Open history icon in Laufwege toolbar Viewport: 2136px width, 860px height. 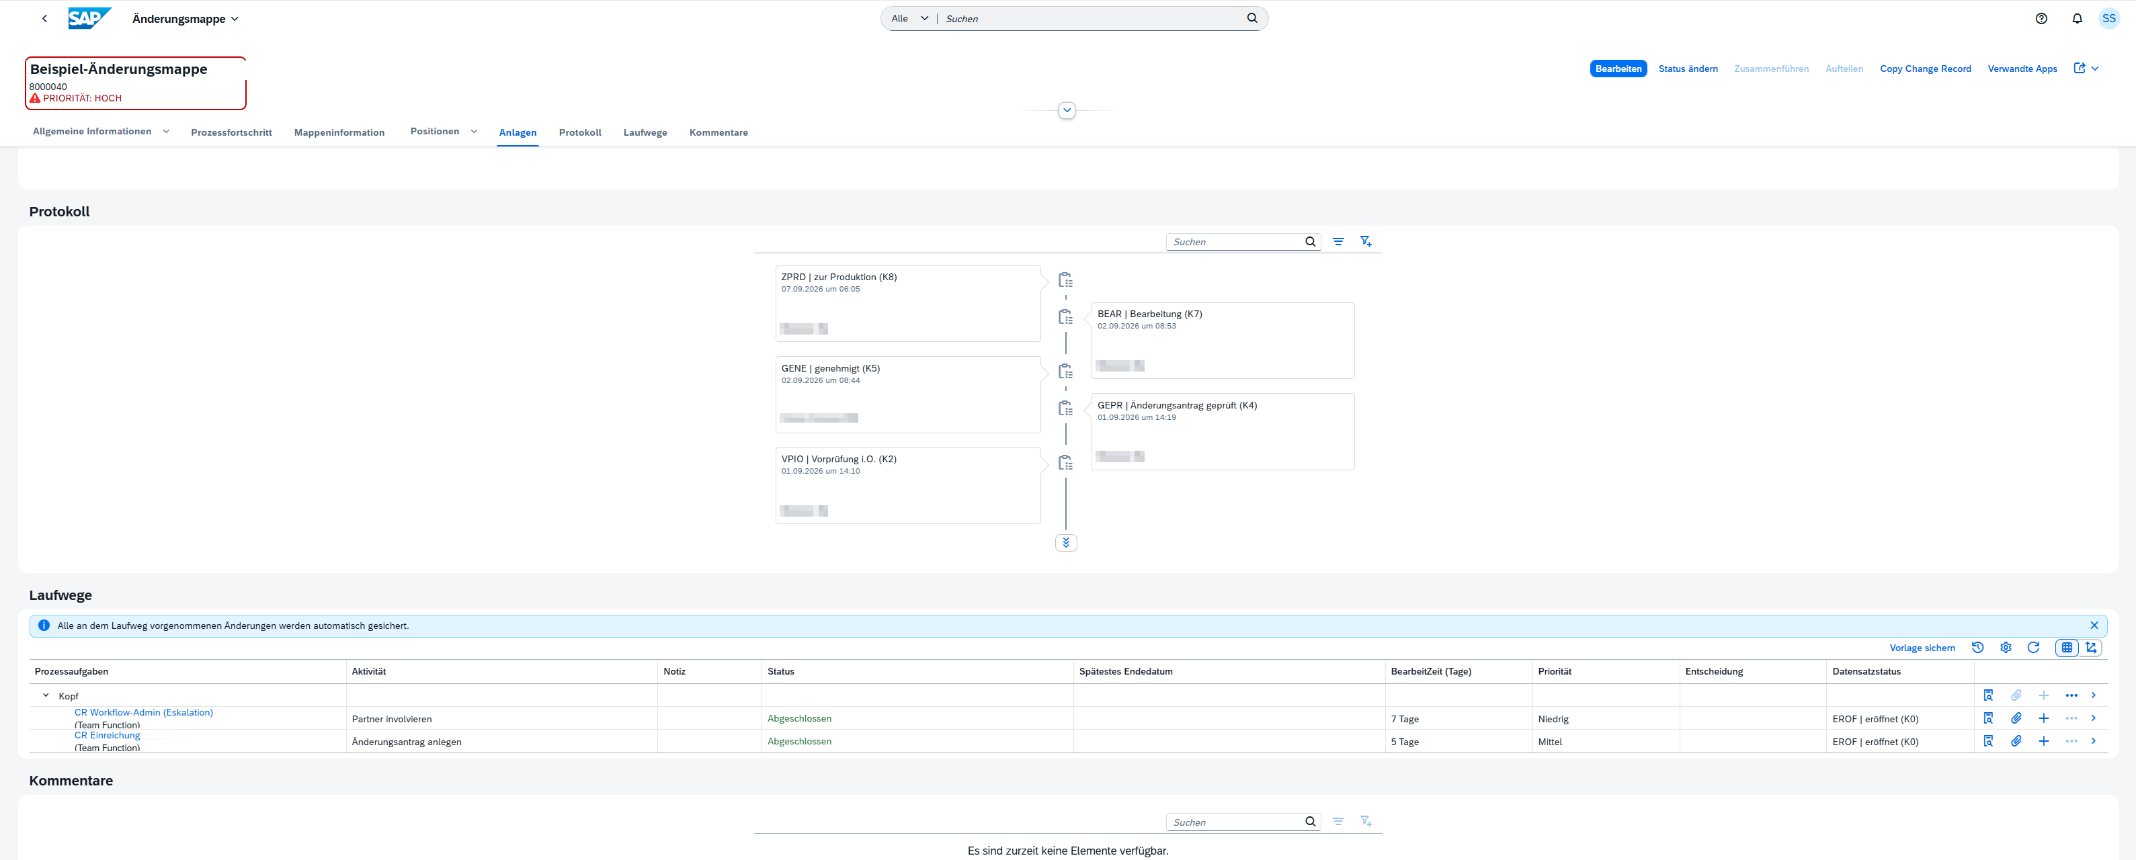point(1977,647)
